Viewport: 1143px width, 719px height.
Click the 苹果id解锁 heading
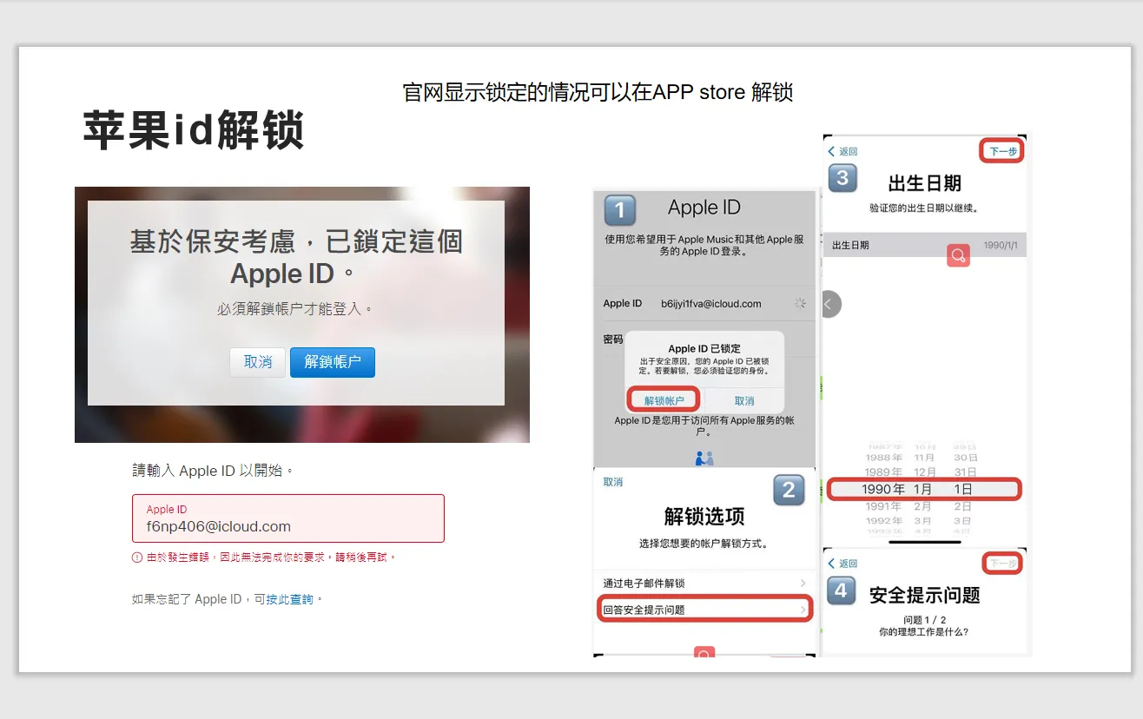(x=193, y=130)
